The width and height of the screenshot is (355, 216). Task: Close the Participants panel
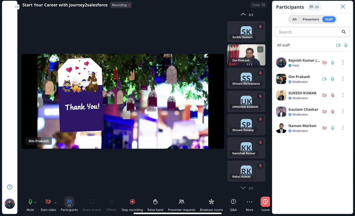tap(343, 7)
